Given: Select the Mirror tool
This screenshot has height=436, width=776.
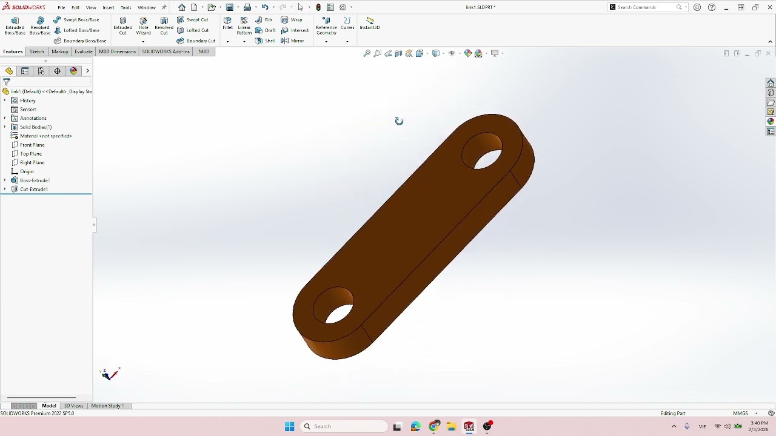Looking at the screenshot, I should tap(293, 41).
